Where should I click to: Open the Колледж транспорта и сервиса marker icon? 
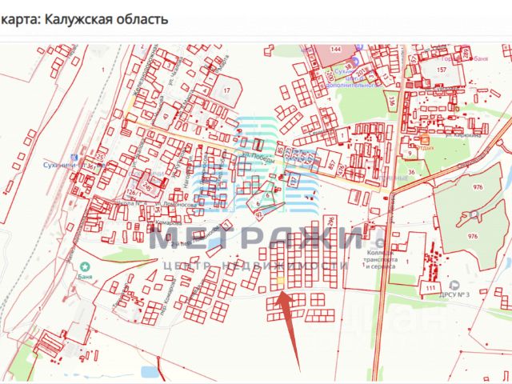coord(380,243)
